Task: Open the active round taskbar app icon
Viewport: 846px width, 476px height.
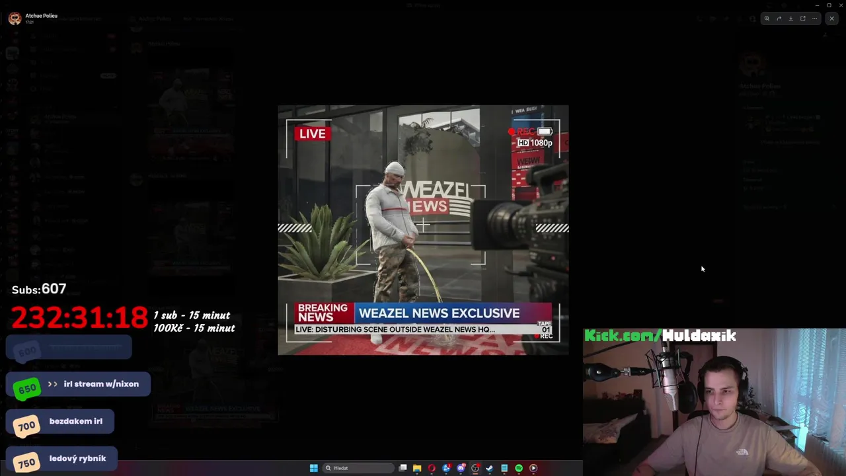Action: 475,468
